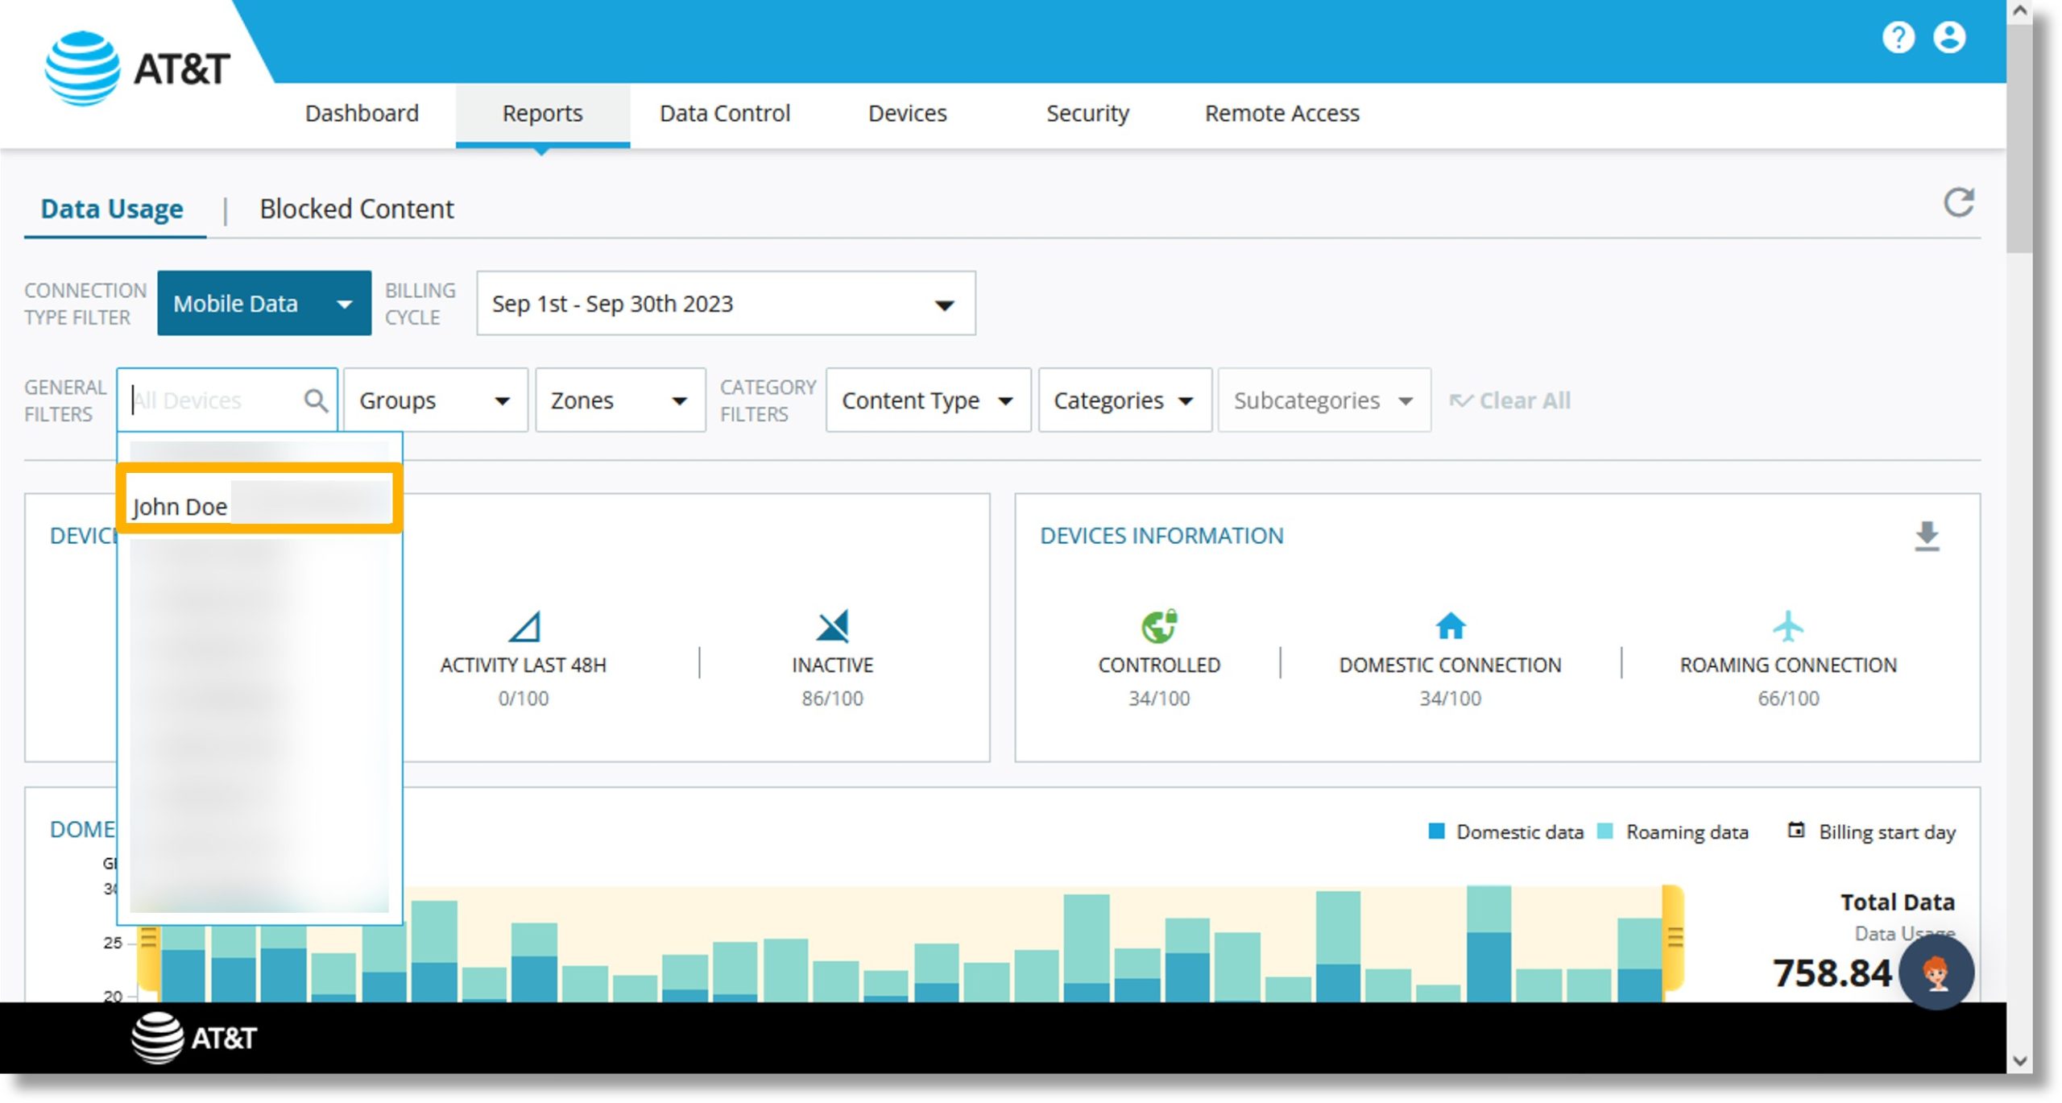Expand the Groups filter dropdown
The width and height of the screenshot is (2062, 1103).
[436, 400]
